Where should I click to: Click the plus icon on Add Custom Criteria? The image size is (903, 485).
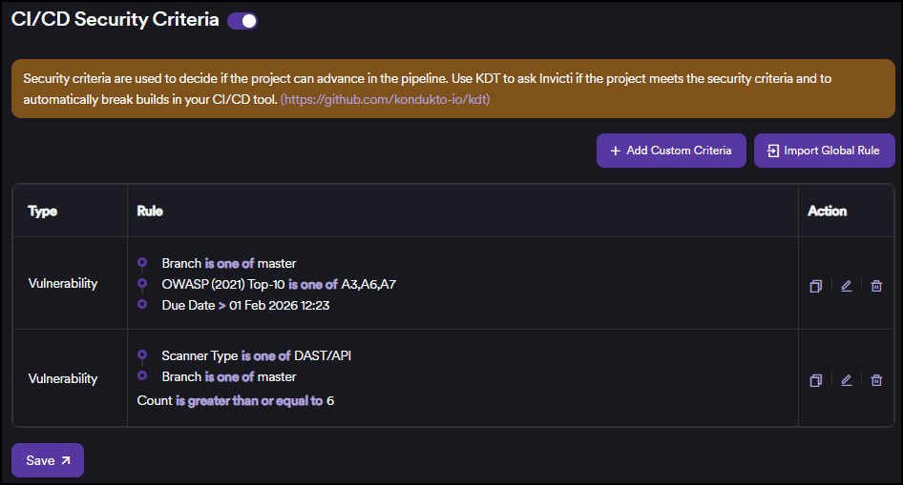(x=615, y=151)
